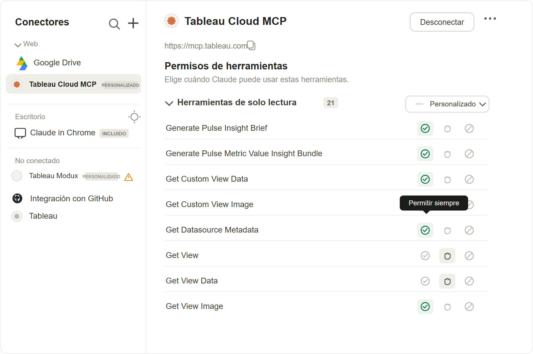This screenshot has height=354, width=533.
Task: Collapse the Web connectors group
Action: pyautogui.click(x=18, y=45)
